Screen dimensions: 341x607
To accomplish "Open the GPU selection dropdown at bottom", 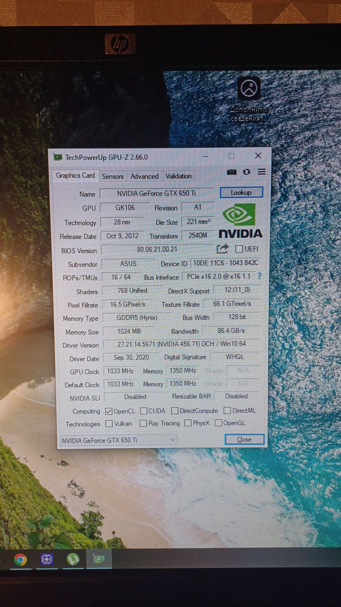I will [x=118, y=440].
